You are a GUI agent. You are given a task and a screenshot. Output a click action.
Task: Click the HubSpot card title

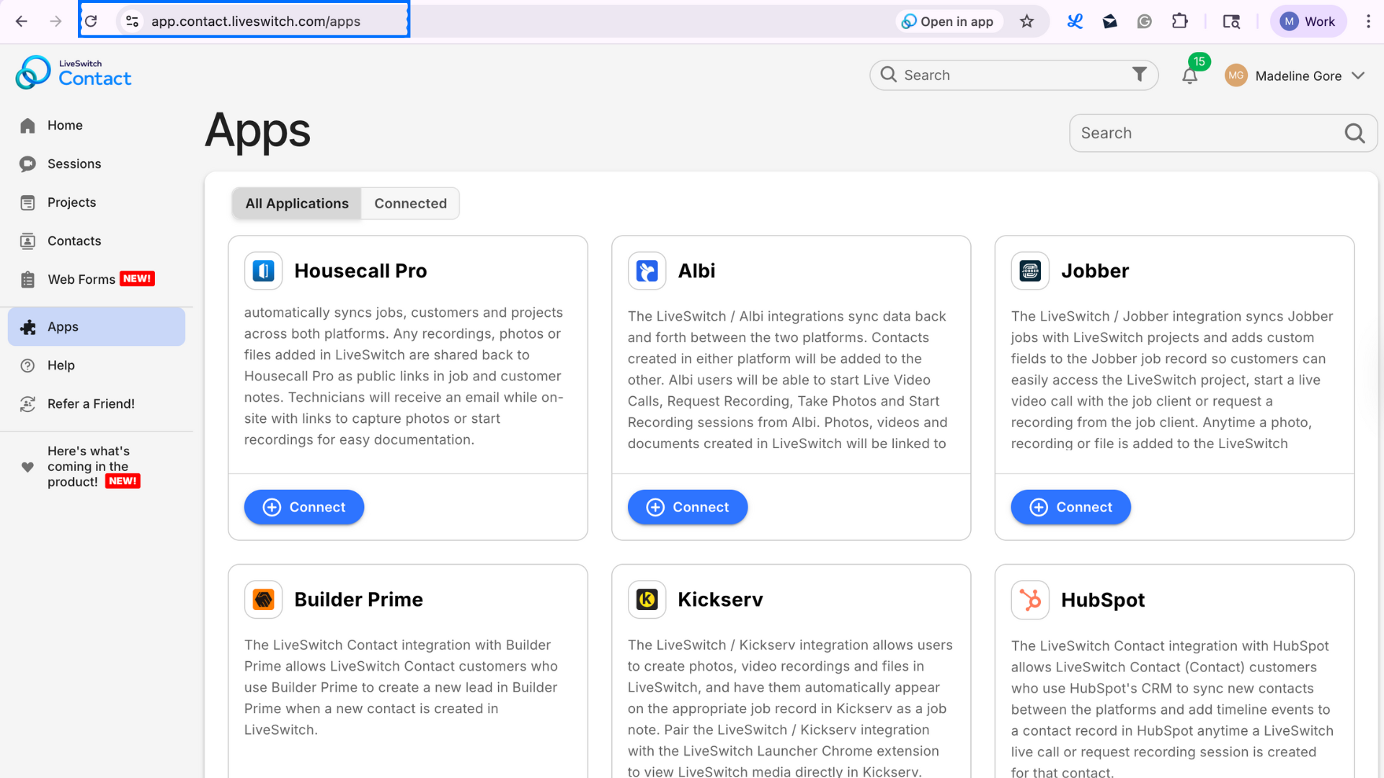(1103, 599)
